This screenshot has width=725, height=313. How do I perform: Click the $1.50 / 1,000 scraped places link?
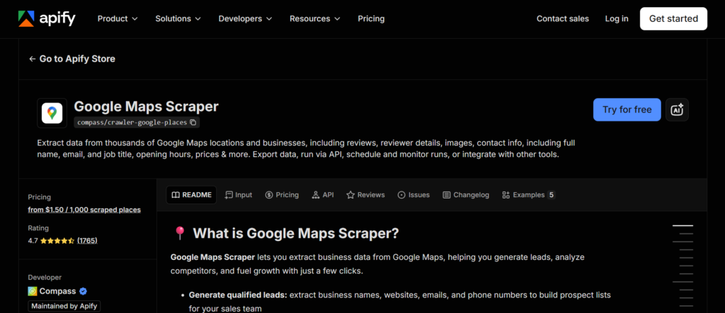pyautogui.click(x=84, y=210)
